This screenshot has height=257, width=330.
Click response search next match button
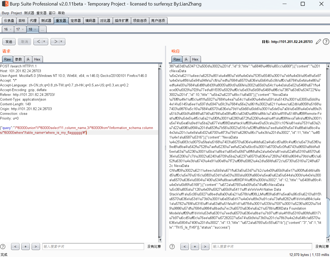pos(205,246)
